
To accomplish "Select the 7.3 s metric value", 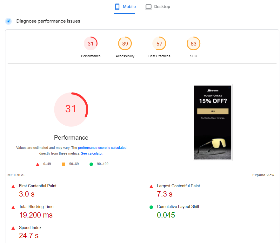I will [x=165, y=194].
